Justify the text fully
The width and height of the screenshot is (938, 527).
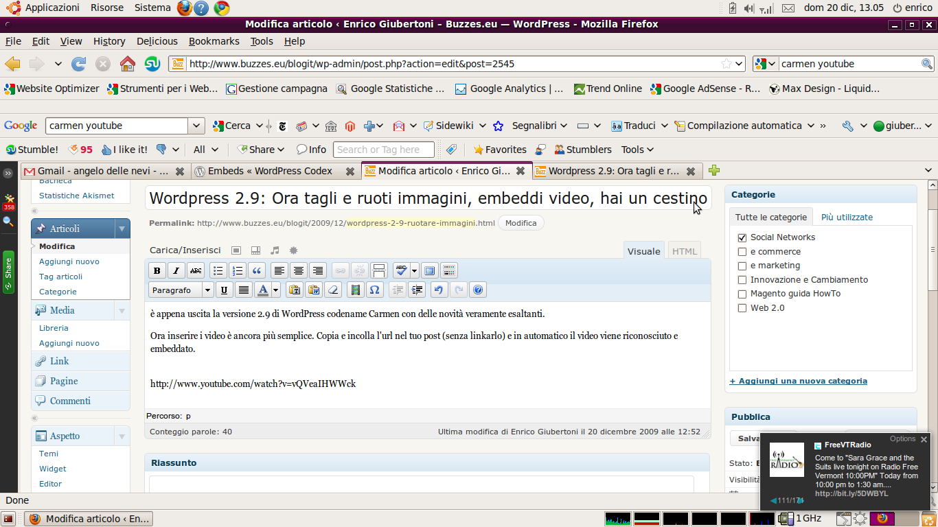[243, 290]
